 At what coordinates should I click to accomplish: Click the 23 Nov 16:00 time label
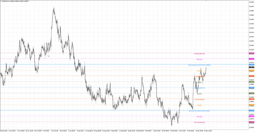click(208, 131)
